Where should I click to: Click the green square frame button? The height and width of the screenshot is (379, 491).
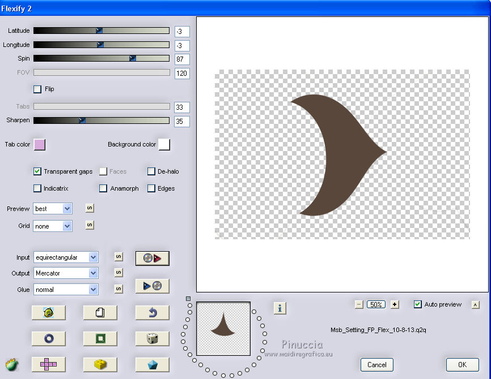pyautogui.click(x=100, y=338)
